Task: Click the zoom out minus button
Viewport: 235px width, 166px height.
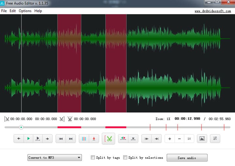Action: 180,139
